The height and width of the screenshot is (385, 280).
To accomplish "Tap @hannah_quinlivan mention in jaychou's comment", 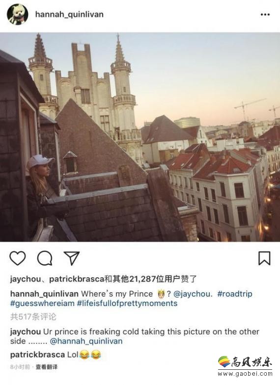I will 86,341.
